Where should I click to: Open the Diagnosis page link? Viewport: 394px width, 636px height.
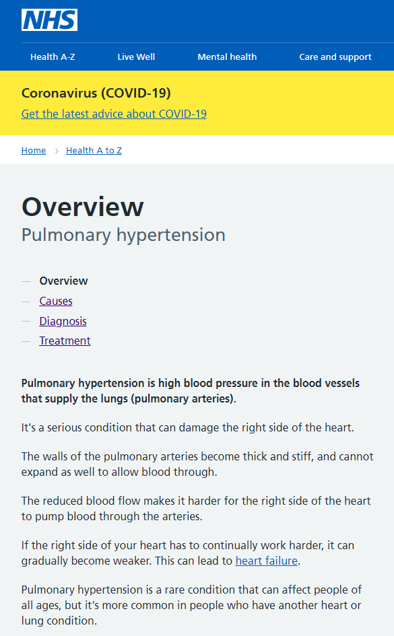(x=63, y=321)
